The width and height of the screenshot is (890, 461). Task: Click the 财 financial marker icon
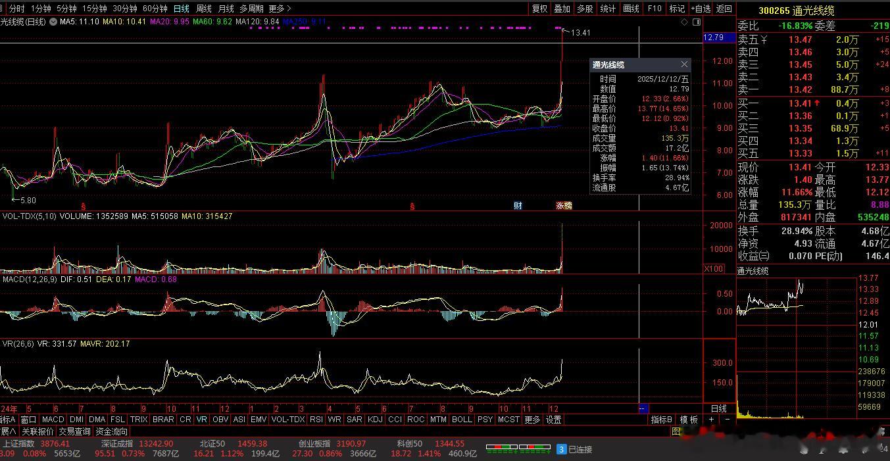(518, 206)
